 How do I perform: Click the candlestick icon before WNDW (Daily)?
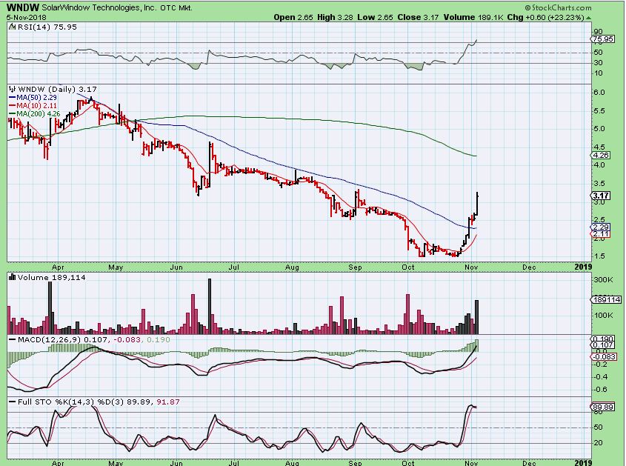[12, 89]
